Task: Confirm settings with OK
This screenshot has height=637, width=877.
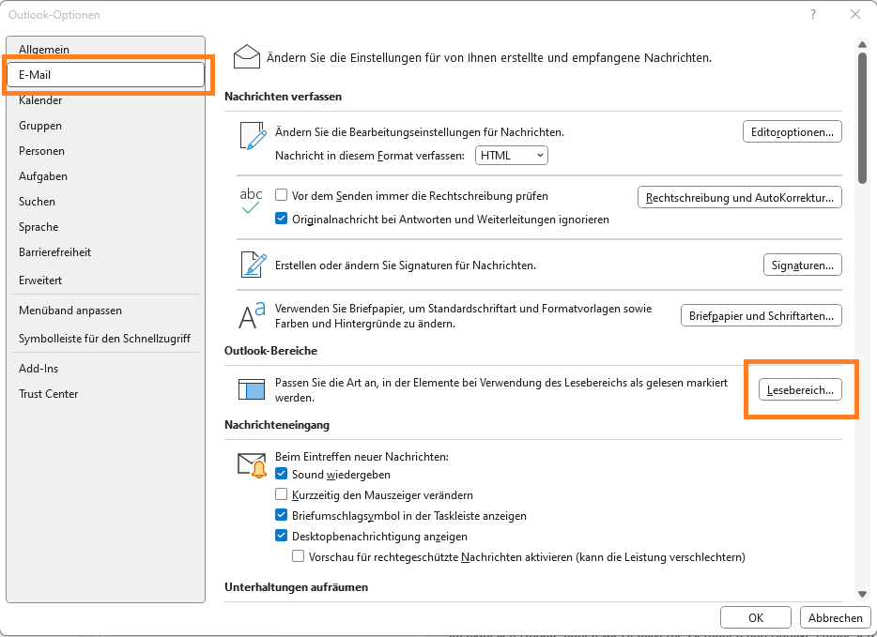Action: click(755, 617)
